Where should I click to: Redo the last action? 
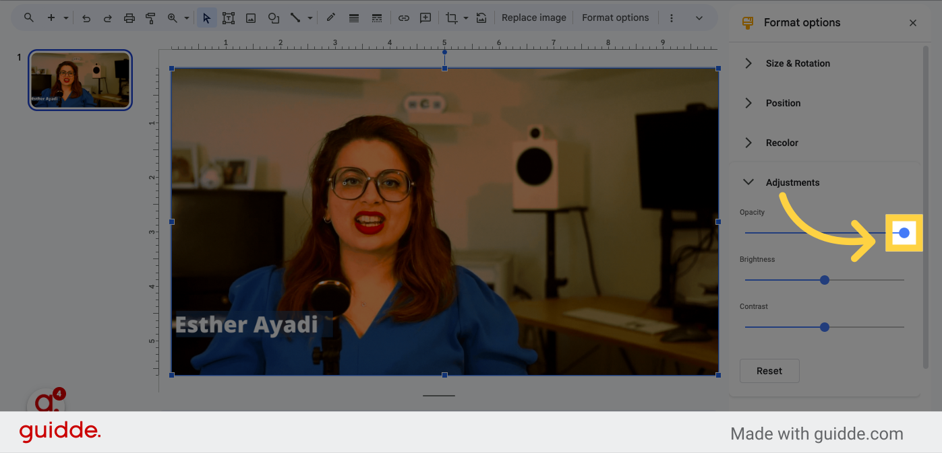pyautogui.click(x=108, y=18)
